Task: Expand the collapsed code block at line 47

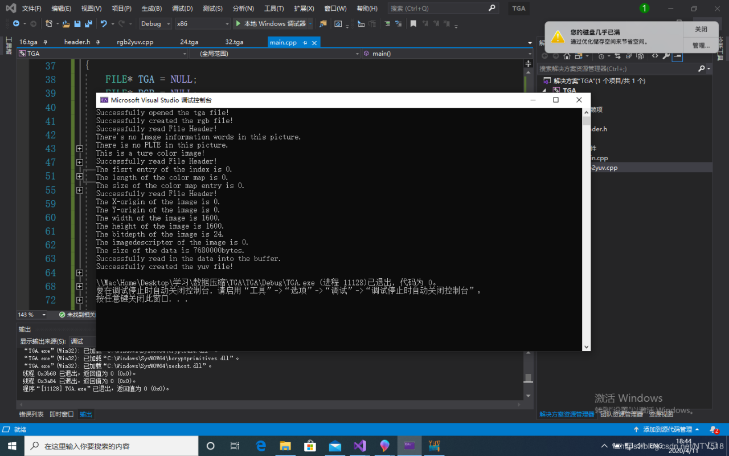Action: (79, 162)
